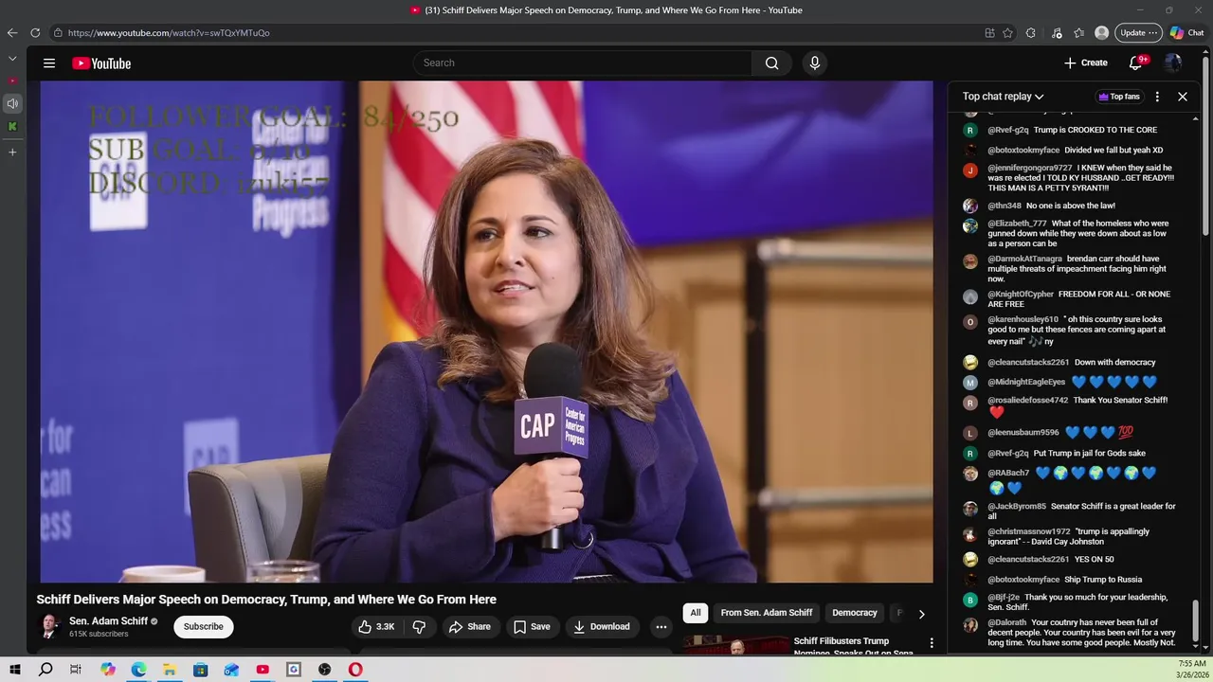Add this page to favorites star
The image size is (1213, 682).
tap(1008, 33)
